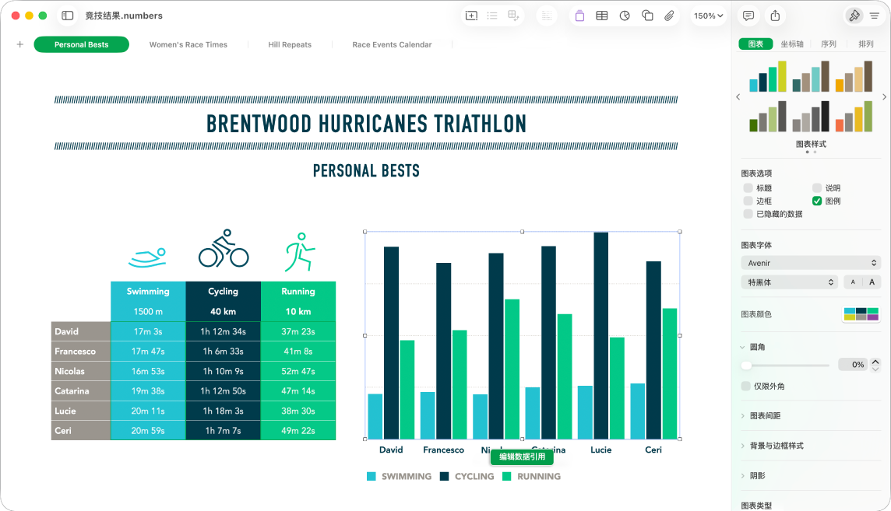The width and height of the screenshot is (891, 511).
Task: Click the dotted grid categories icon
Action: tap(547, 16)
